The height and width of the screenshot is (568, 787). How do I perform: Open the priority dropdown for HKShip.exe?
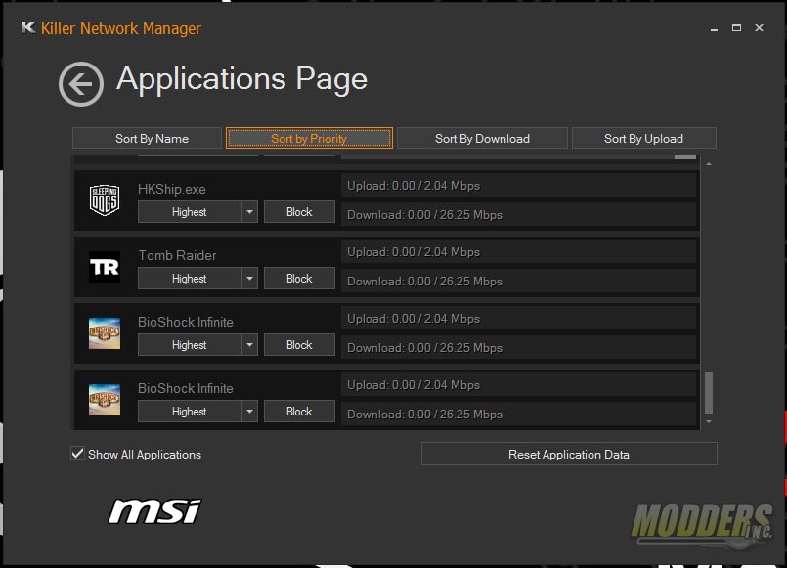coord(249,212)
